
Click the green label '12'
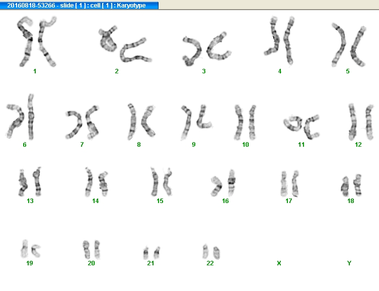click(x=358, y=145)
